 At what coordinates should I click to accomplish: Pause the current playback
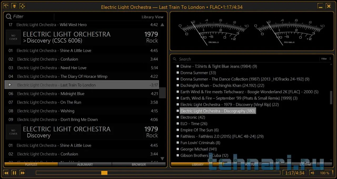point(14,173)
